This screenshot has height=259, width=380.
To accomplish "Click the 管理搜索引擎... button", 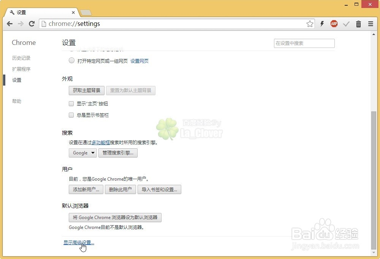I will click(x=118, y=153).
